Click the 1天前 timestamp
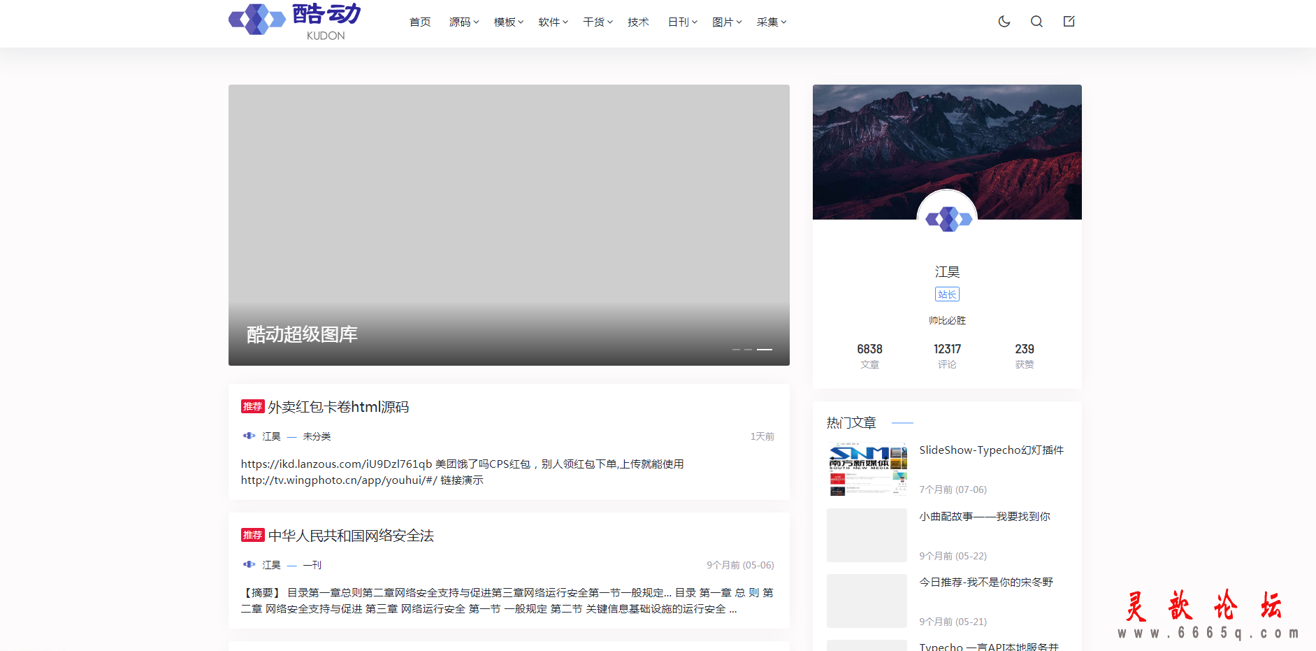The height and width of the screenshot is (651, 1316). tap(762, 436)
